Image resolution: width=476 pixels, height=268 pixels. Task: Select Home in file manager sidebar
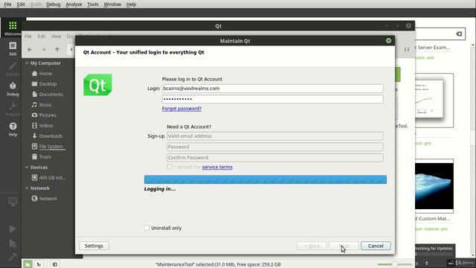point(45,74)
